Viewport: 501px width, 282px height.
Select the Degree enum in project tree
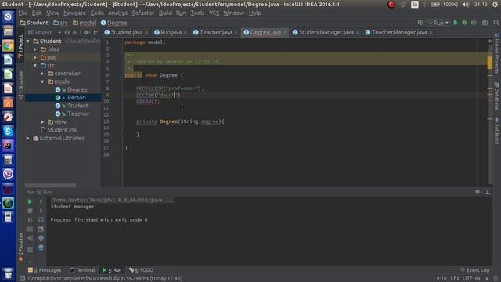pyautogui.click(x=77, y=89)
